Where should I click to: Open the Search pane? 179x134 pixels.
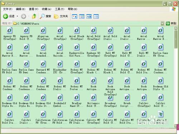coord(45,16)
